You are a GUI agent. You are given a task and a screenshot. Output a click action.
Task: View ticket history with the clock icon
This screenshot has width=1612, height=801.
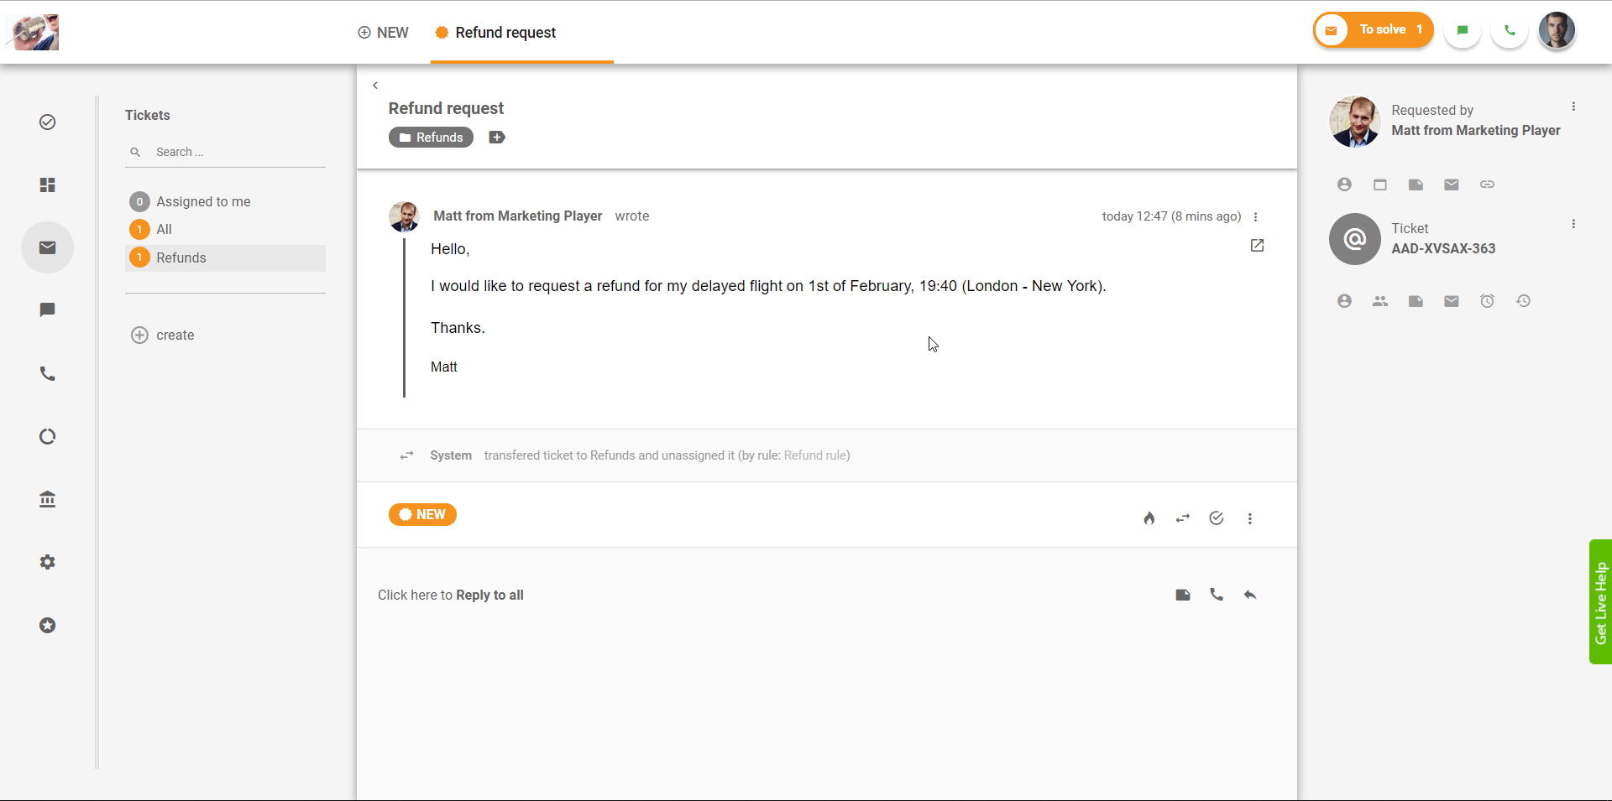(1524, 300)
